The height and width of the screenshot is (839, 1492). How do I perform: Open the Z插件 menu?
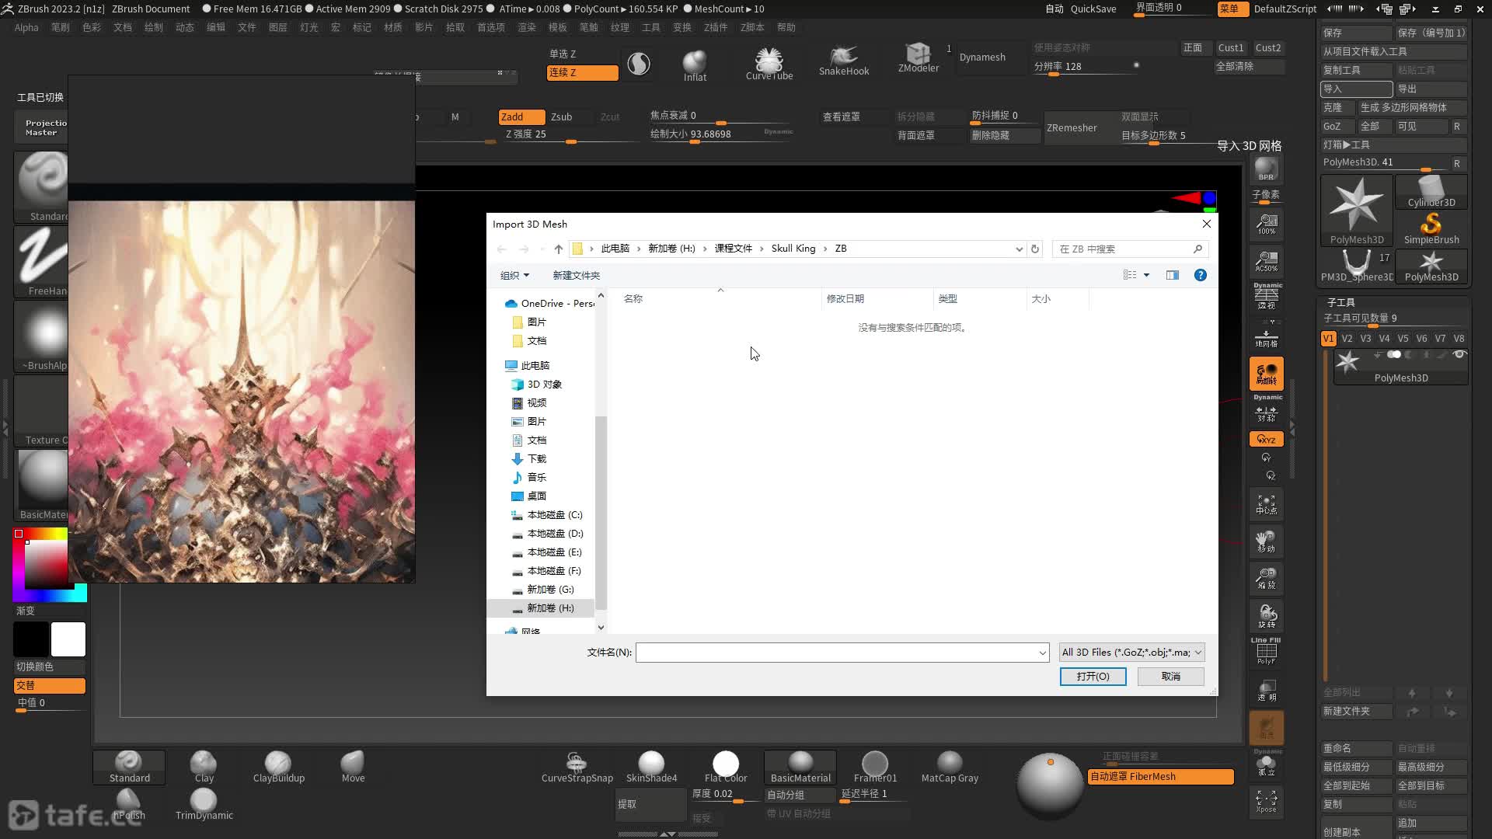(x=716, y=27)
